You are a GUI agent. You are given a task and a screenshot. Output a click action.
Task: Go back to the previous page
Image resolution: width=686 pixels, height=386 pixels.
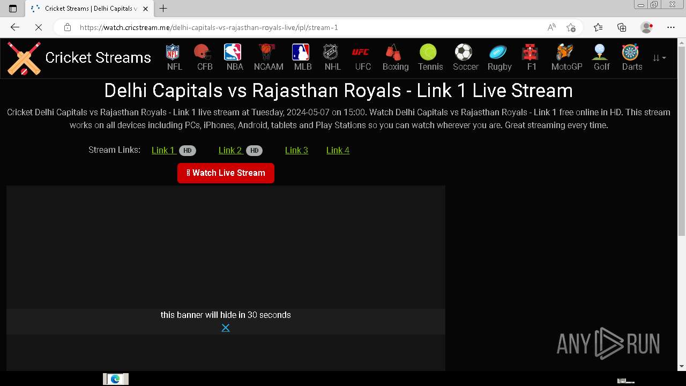[15, 27]
